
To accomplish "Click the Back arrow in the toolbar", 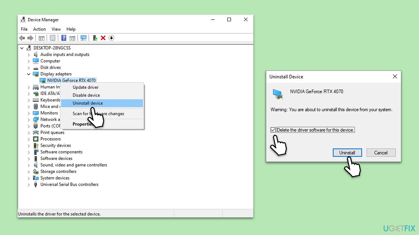I will [22, 38].
